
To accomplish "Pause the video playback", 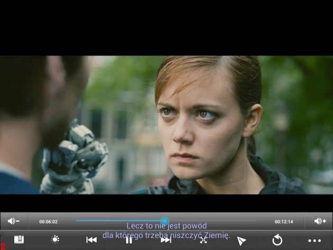I will (129, 240).
